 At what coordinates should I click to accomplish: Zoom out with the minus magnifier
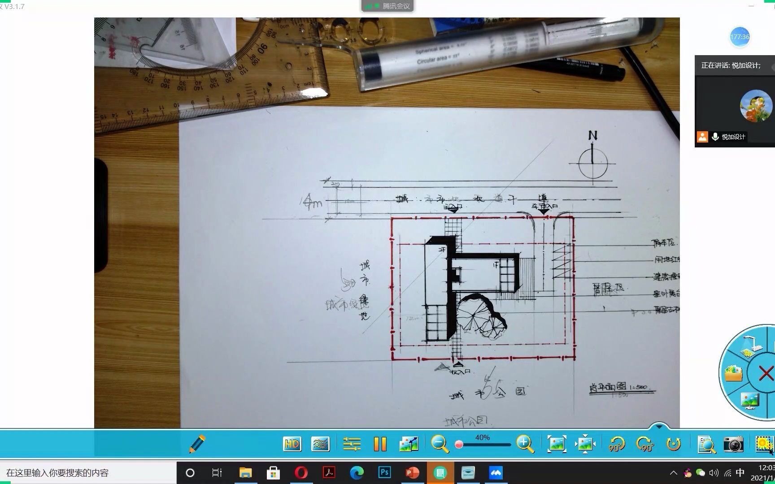click(x=440, y=444)
